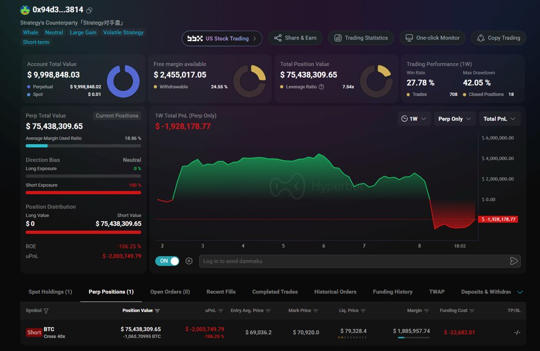Open the Funding History tab
The height and width of the screenshot is (351, 540).
[392, 292]
